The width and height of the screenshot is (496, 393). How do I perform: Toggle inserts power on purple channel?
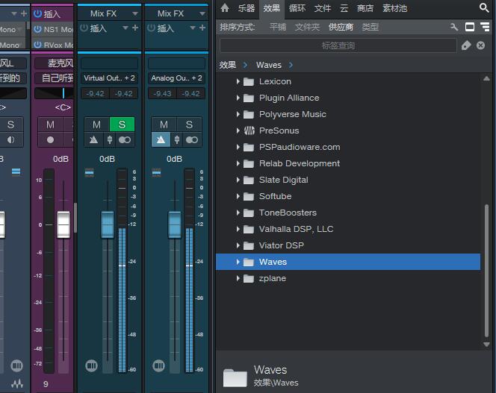click(x=37, y=13)
